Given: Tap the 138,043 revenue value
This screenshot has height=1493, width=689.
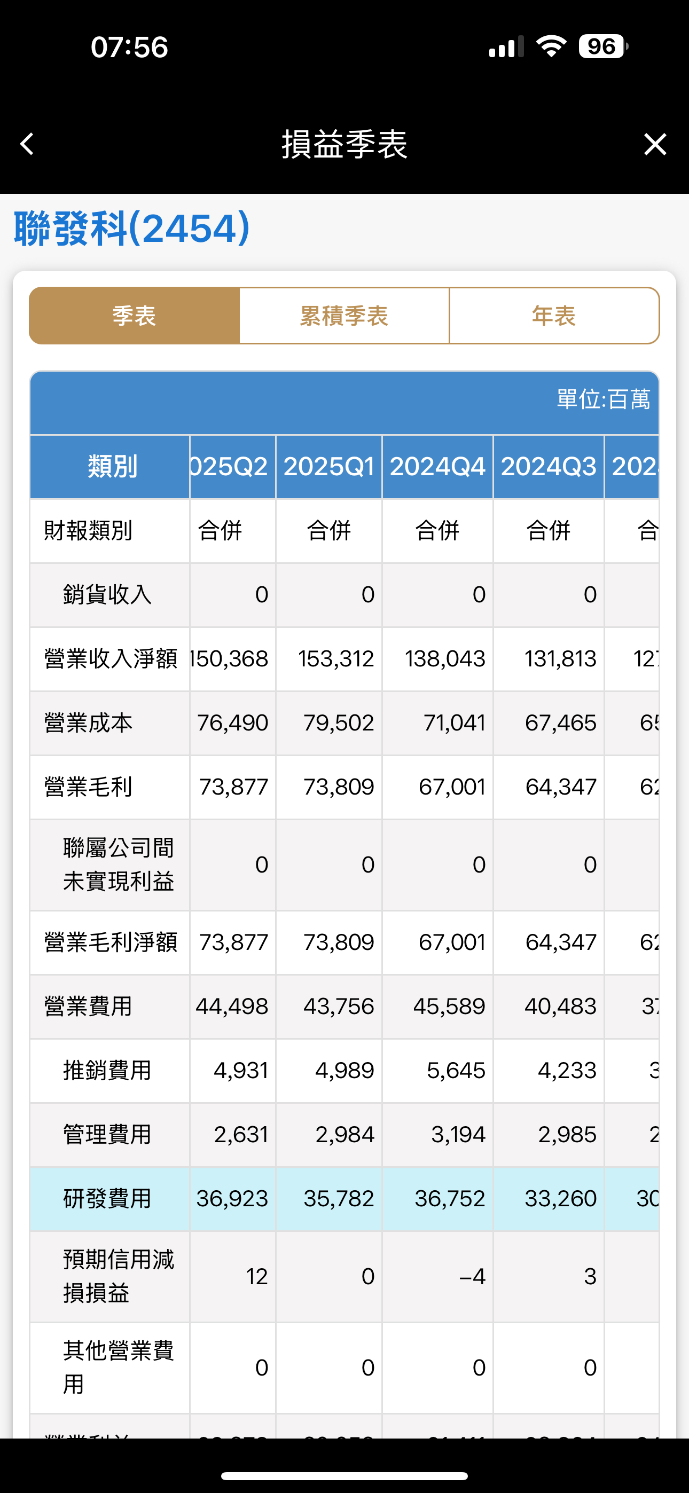Looking at the screenshot, I should point(445,659).
